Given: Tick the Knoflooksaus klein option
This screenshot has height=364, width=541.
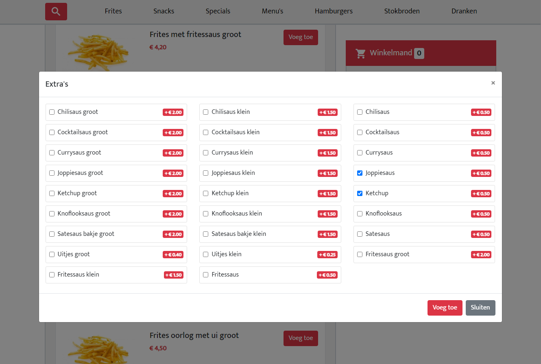Looking at the screenshot, I should pyautogui.click(x=205, y=214).
